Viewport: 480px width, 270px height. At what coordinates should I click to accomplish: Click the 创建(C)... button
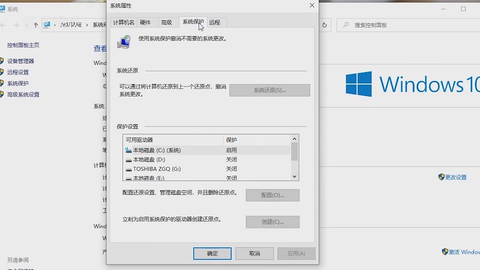click(x=272, y=222)
